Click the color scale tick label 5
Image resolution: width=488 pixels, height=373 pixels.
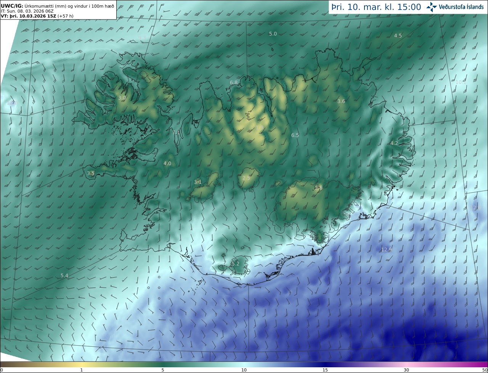point(163,370)
